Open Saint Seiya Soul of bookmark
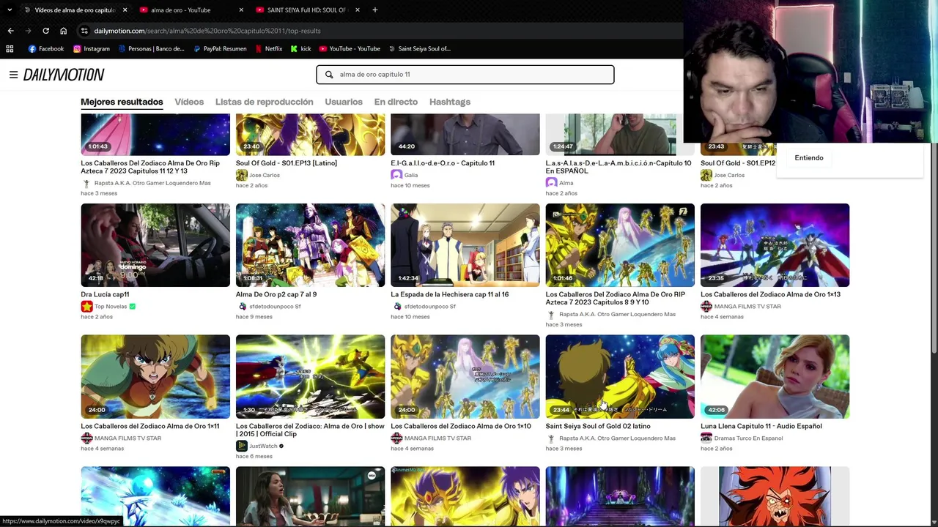This screenshot has width=938, height=527. [419, 49]
